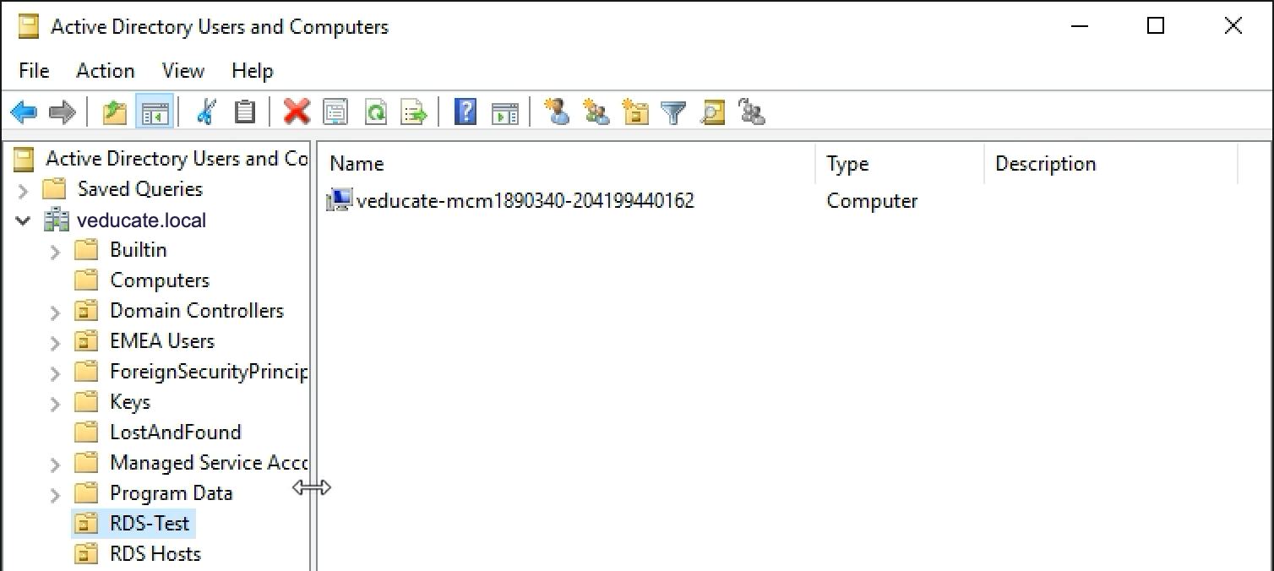This screenshot has width=1274, height=571.
Task: Create a new user with toolbar icon
Action: (557, 111)
